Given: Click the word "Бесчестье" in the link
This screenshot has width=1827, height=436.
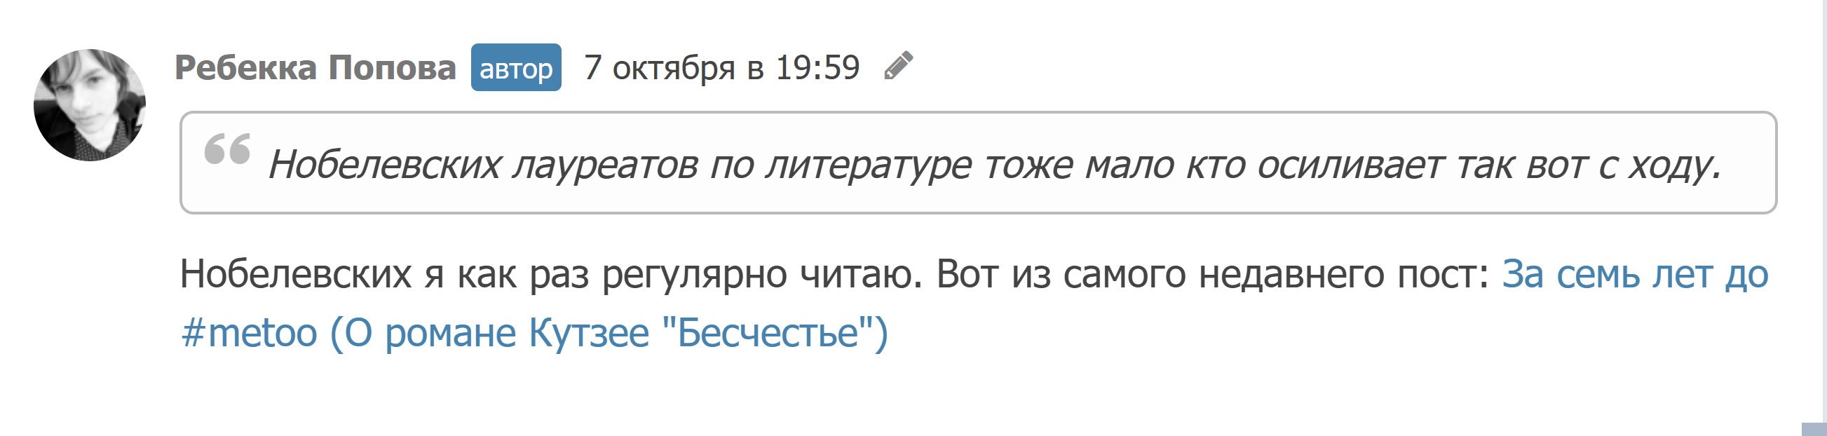Looking at the screenshot, I should [x=767, y=333].
